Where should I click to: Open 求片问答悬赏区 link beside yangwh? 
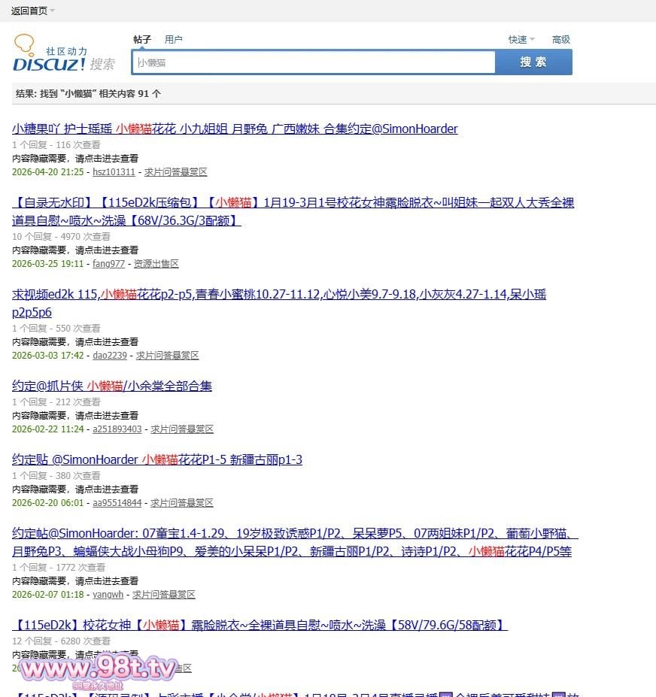(x=164, y=595)
